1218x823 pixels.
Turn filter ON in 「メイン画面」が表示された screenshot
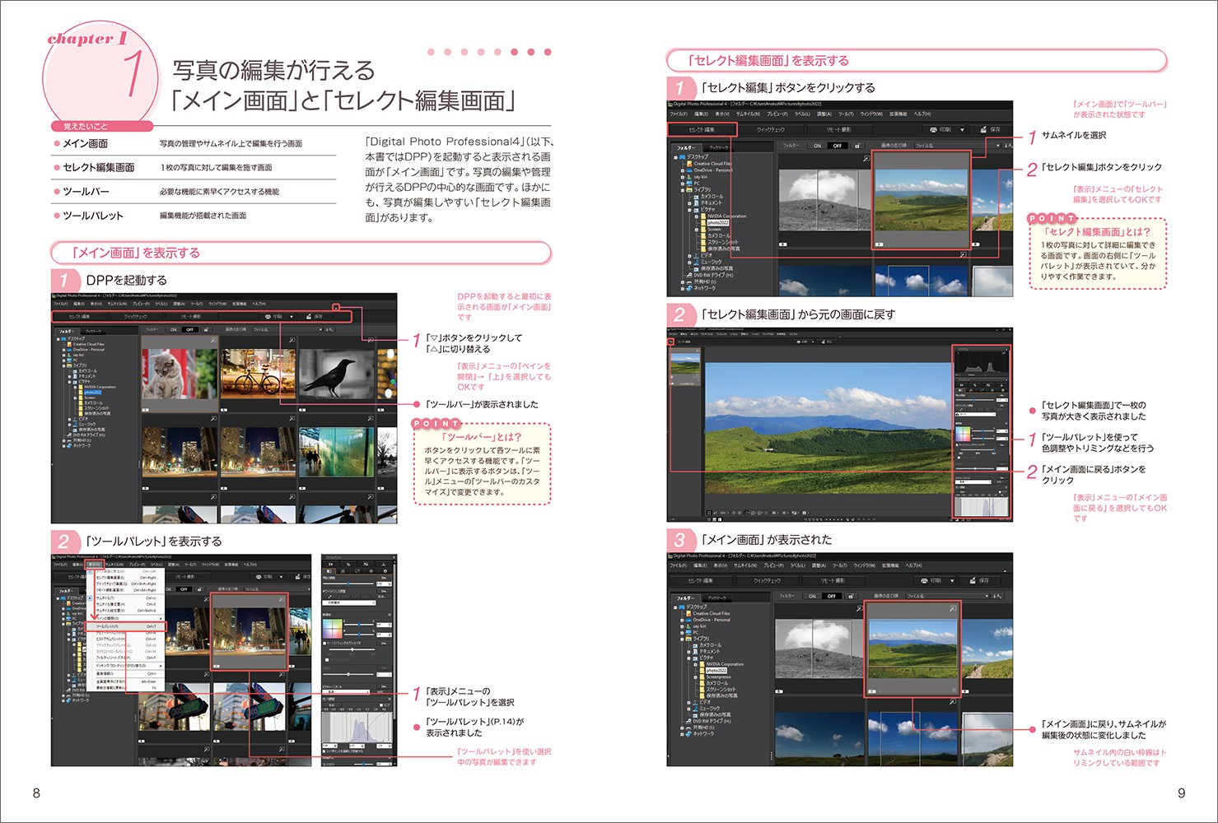click(x=812, y=596)
